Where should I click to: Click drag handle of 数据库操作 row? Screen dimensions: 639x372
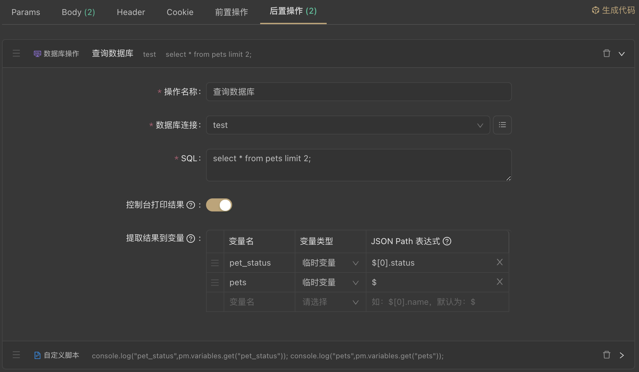point(16,54)
